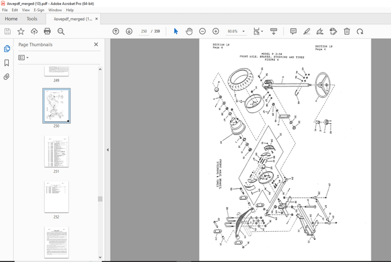The width and height of the screenshot is (391, 262).
Task: Activate the Hand pan tool
Action: pyautogui.click(x=189, y=32)
